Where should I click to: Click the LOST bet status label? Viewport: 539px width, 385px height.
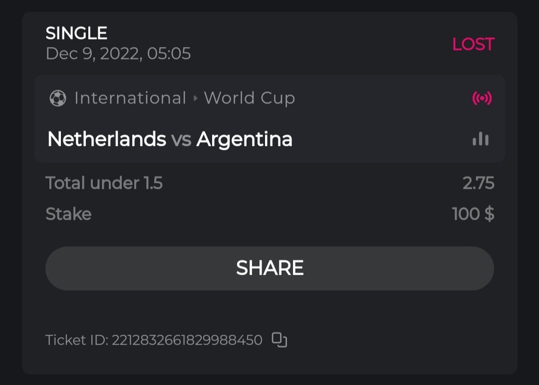[473, 44]
